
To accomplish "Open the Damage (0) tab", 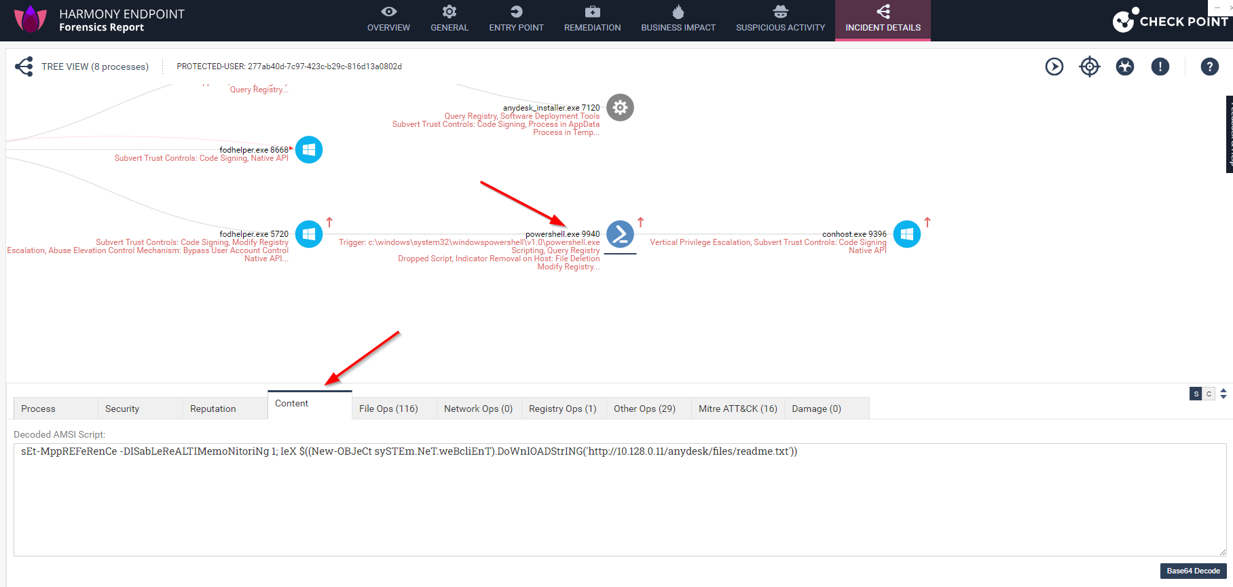I will [827, 409].
